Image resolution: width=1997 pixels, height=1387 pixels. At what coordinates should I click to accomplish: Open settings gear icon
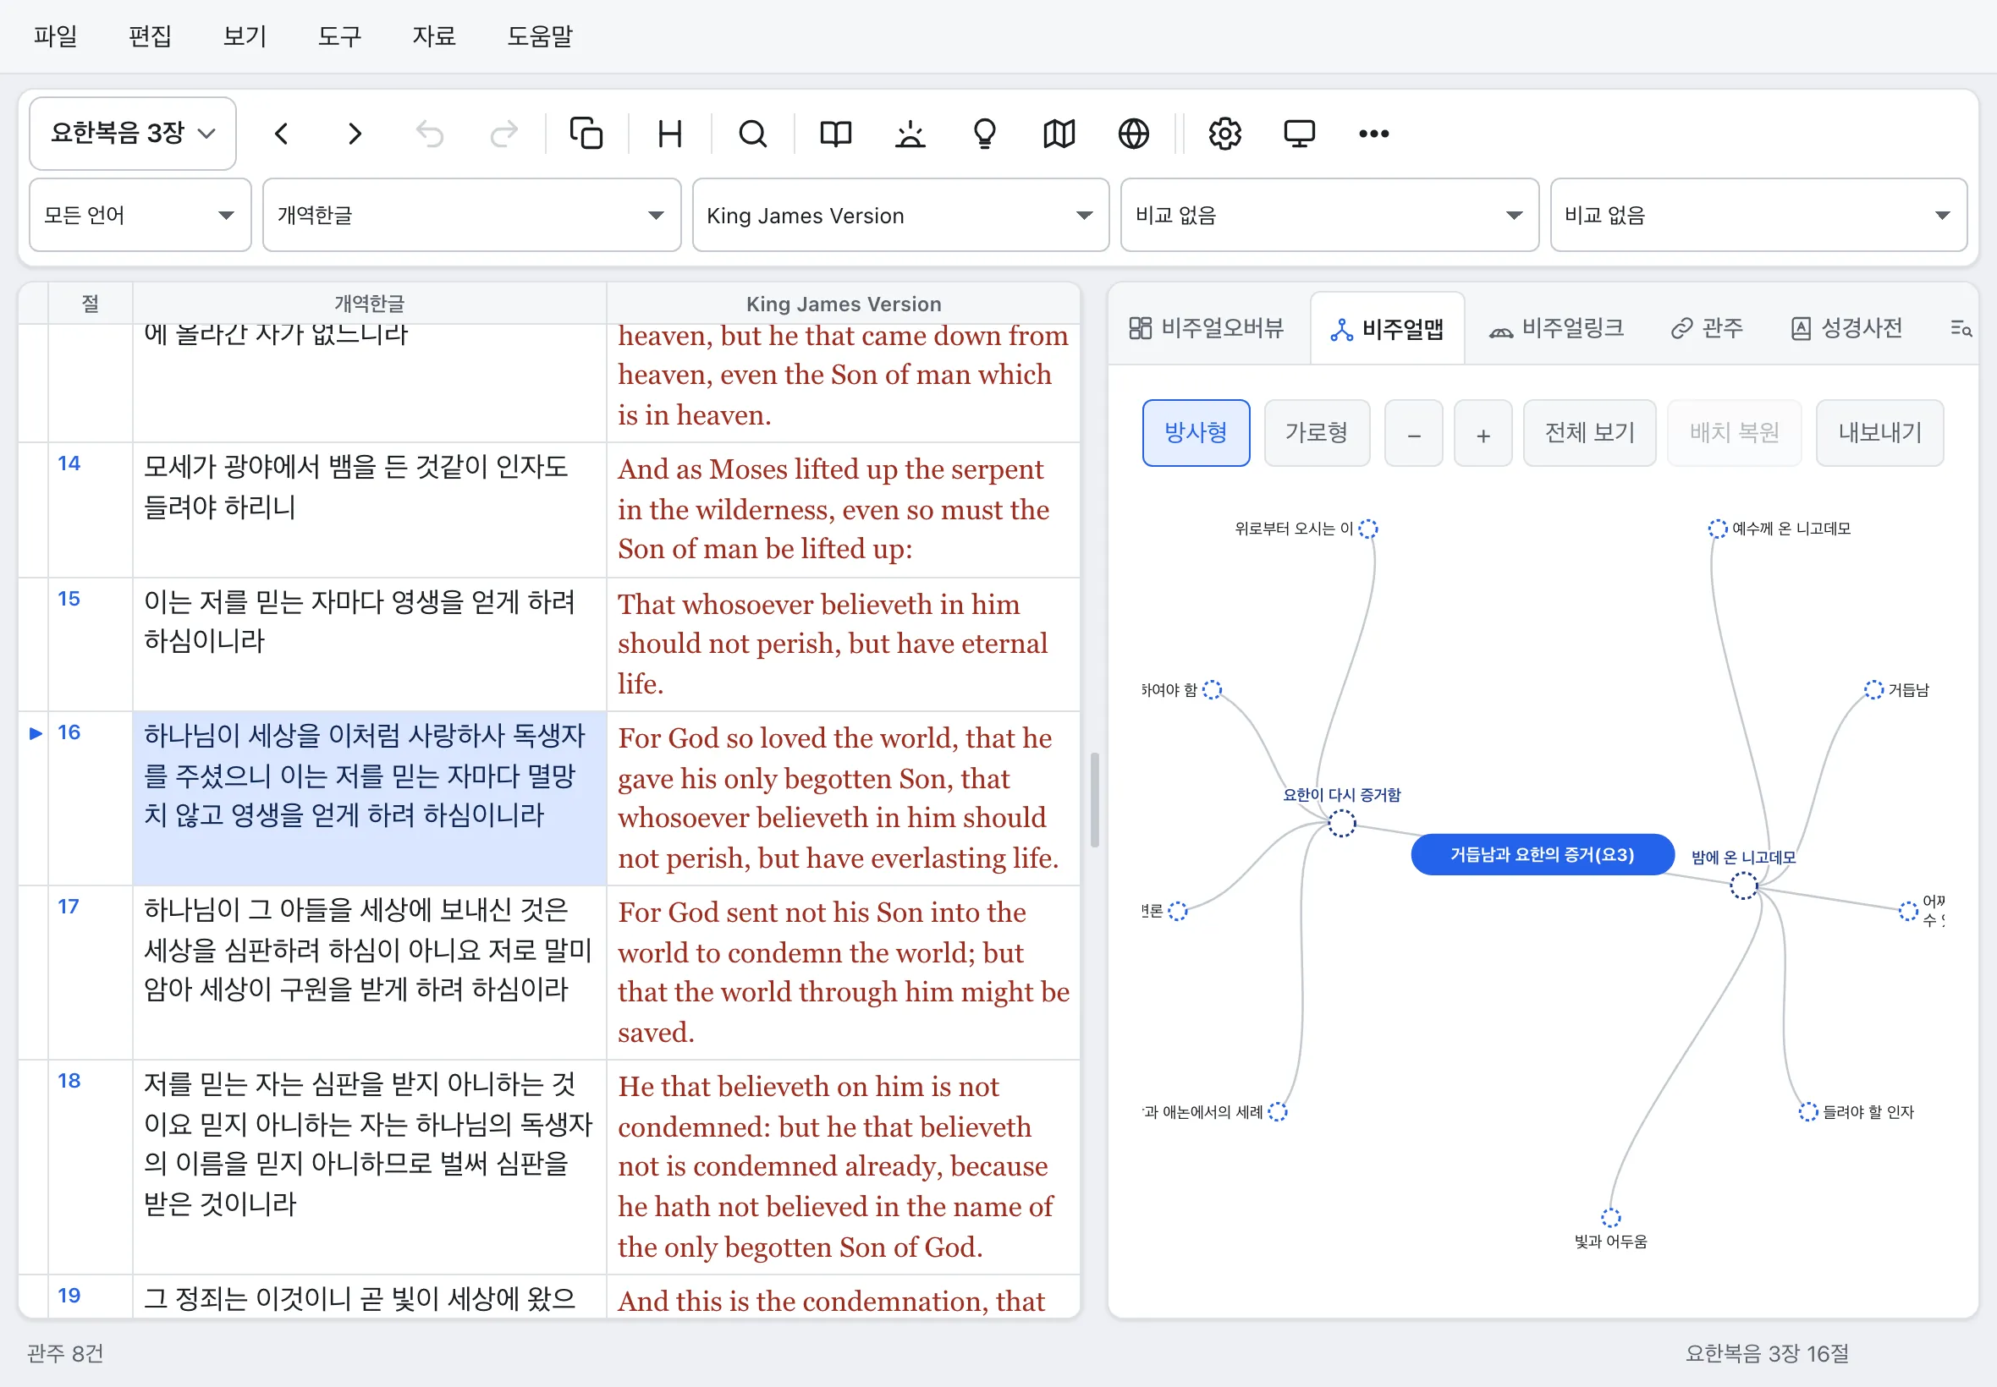pyautogui.click(x=1225, y=134)
